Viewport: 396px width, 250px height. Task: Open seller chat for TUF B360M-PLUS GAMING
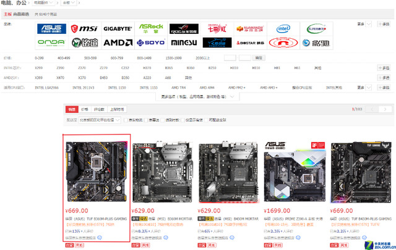point(100,238)
